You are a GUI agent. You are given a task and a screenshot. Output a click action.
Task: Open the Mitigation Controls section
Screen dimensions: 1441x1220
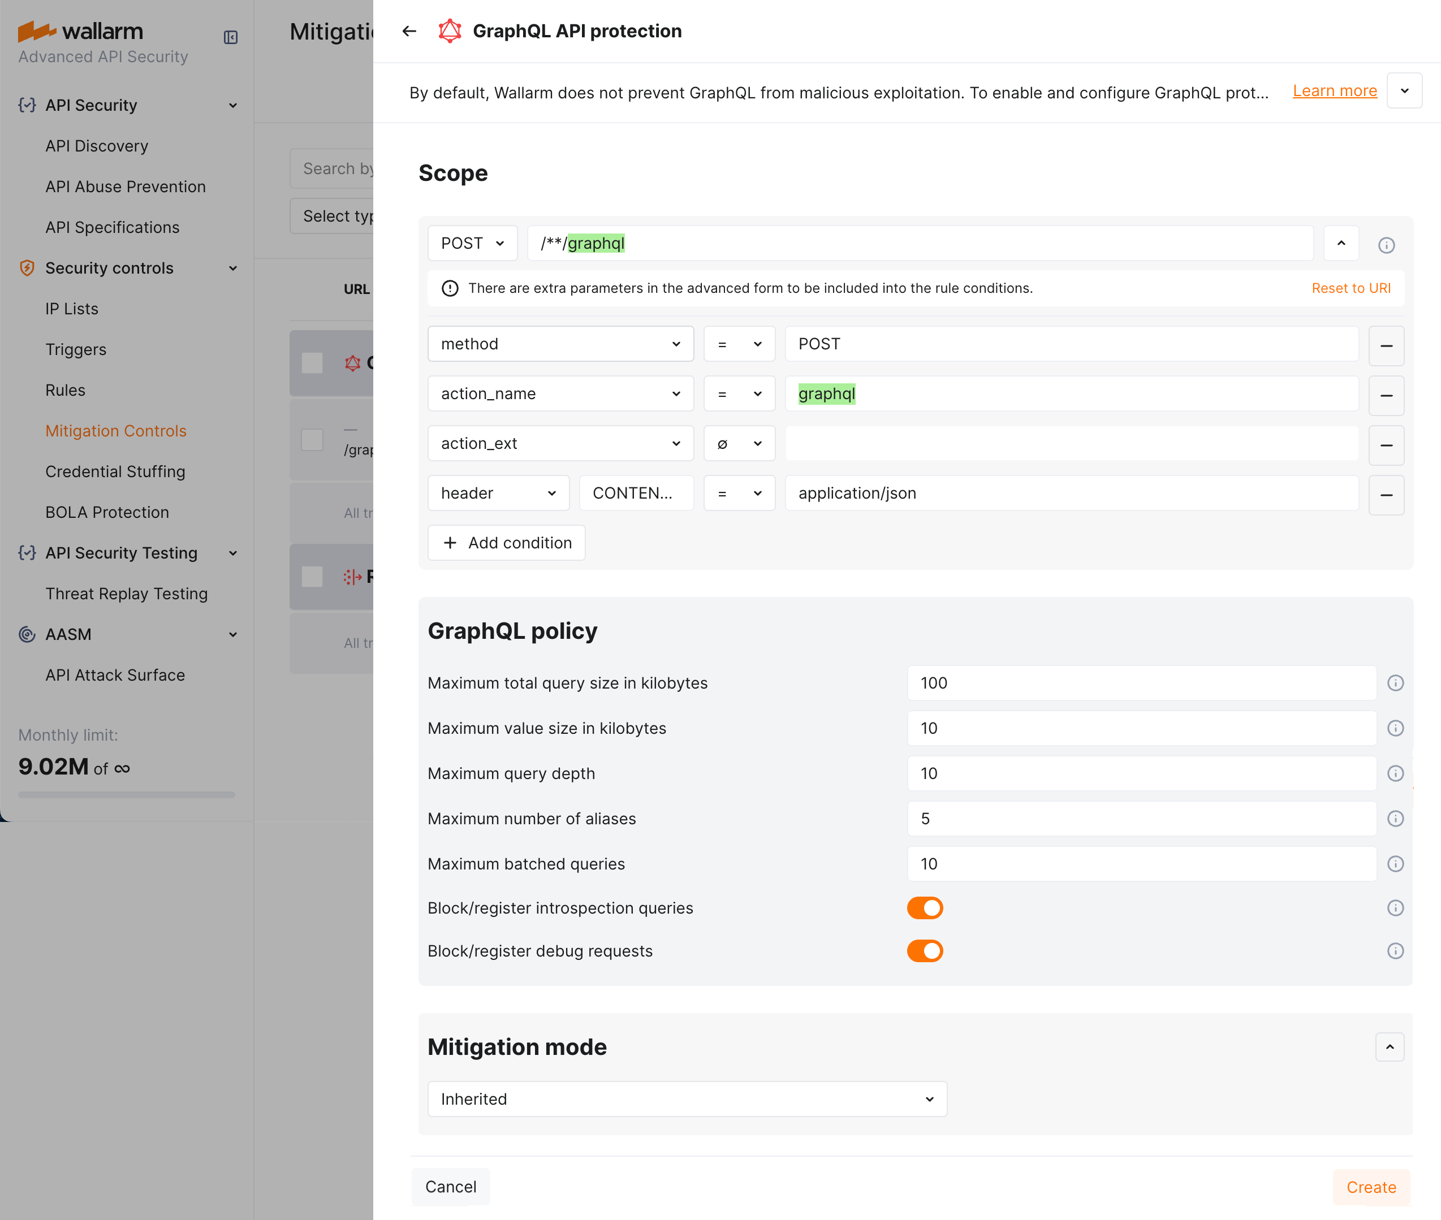pos(115,430)
